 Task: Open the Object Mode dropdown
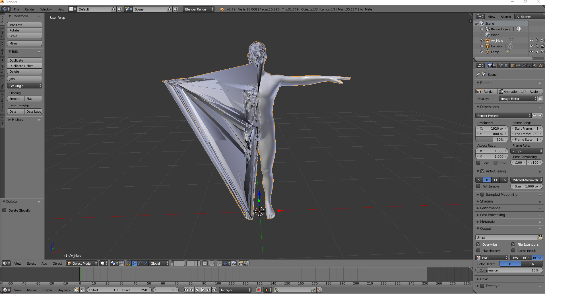tap(82, 263)
